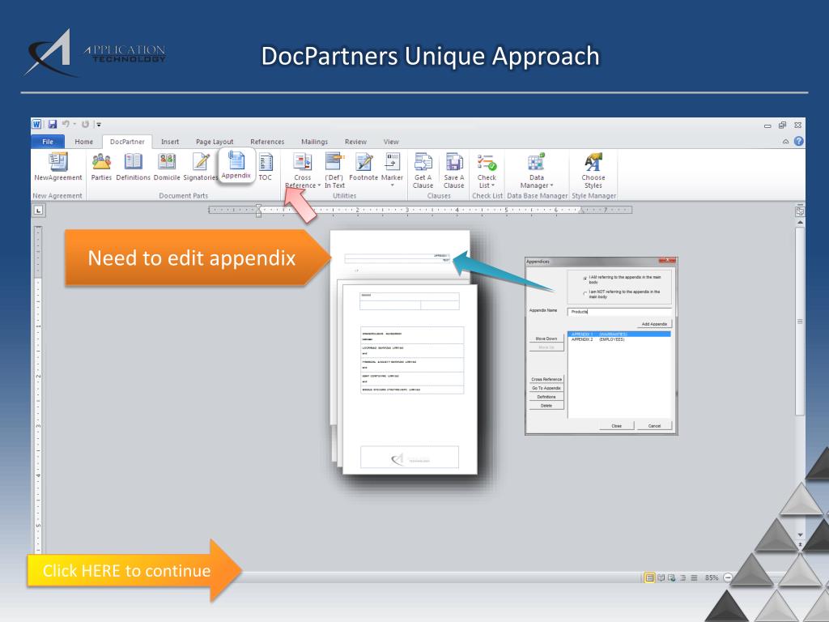Image resolution: width=829 pixels, height=622 pixels.
Task: Select 'I am NOT referring to the appendix' radio
Action: pyautogui.click(x=585, y=293)
